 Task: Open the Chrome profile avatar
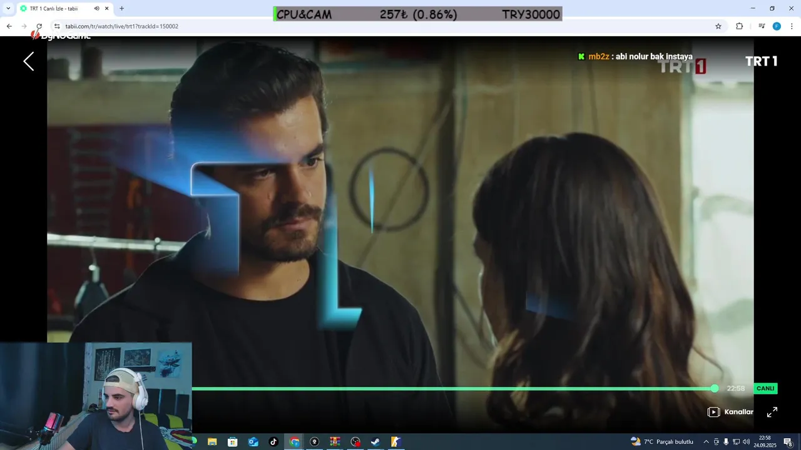tap(777, 26)
